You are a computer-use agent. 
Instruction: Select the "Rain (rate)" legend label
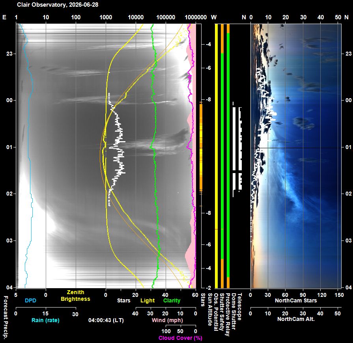(45, 320)
